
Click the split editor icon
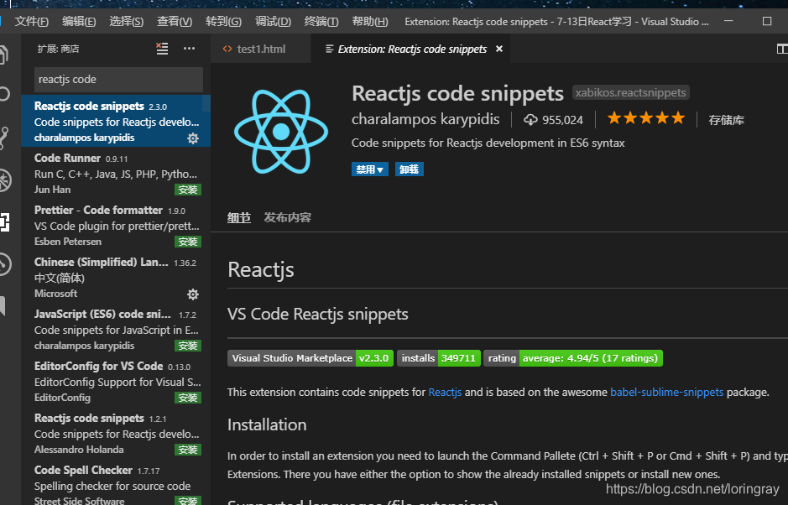782,49
